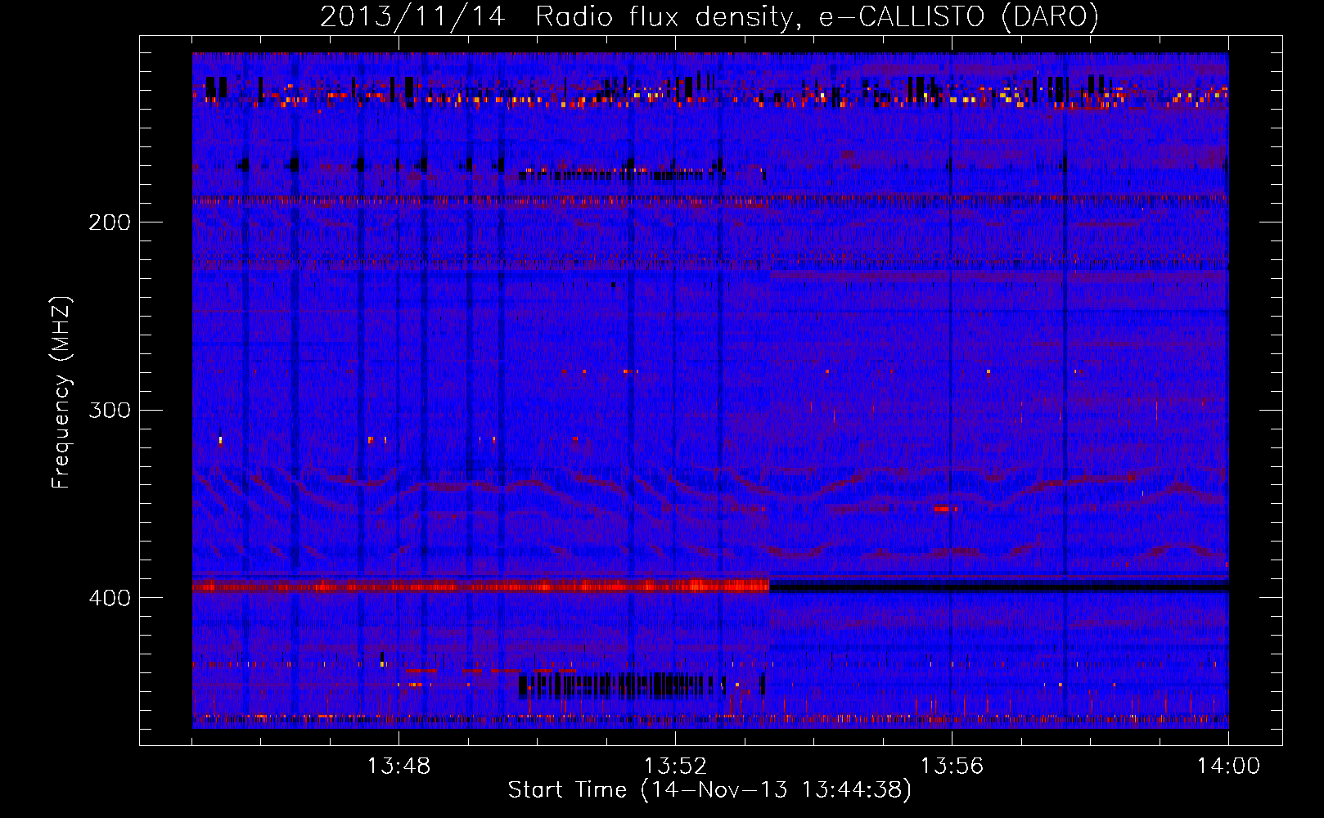Click the "Start Time (14-Nov-13 13:44:38)" label
The width and height of the screenshot is (1324, 818).
pyautogui.click(x=709, y=790)
